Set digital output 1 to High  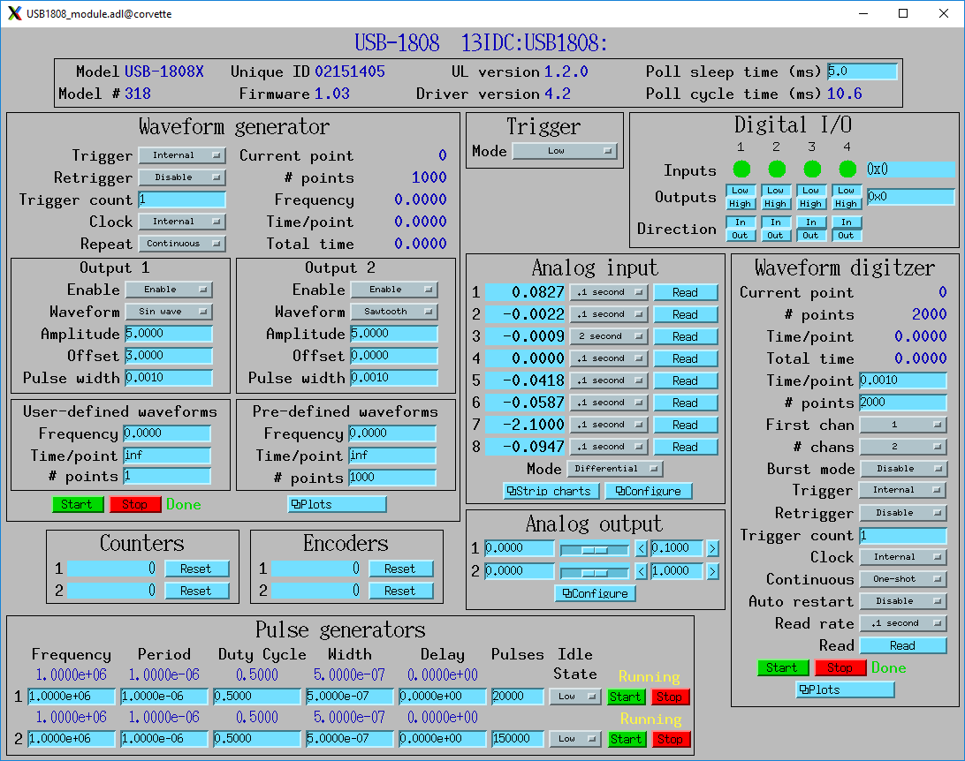click(x=741, y=203)
